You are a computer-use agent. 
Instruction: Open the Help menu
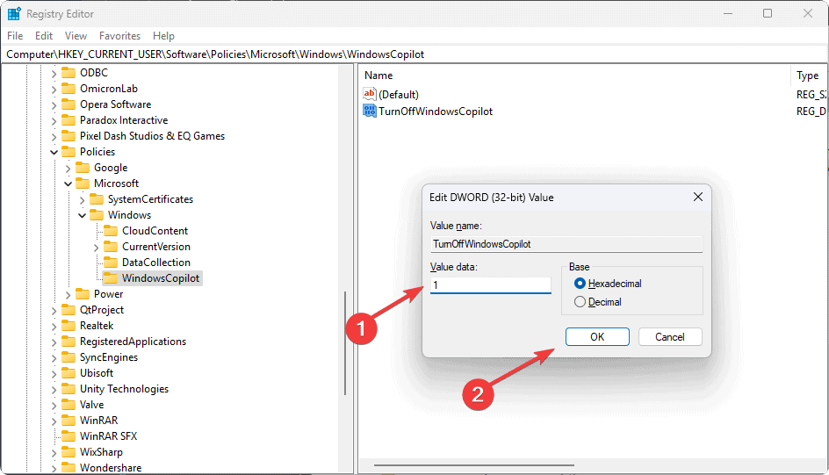pyautogui.click(x=163, y=36)
